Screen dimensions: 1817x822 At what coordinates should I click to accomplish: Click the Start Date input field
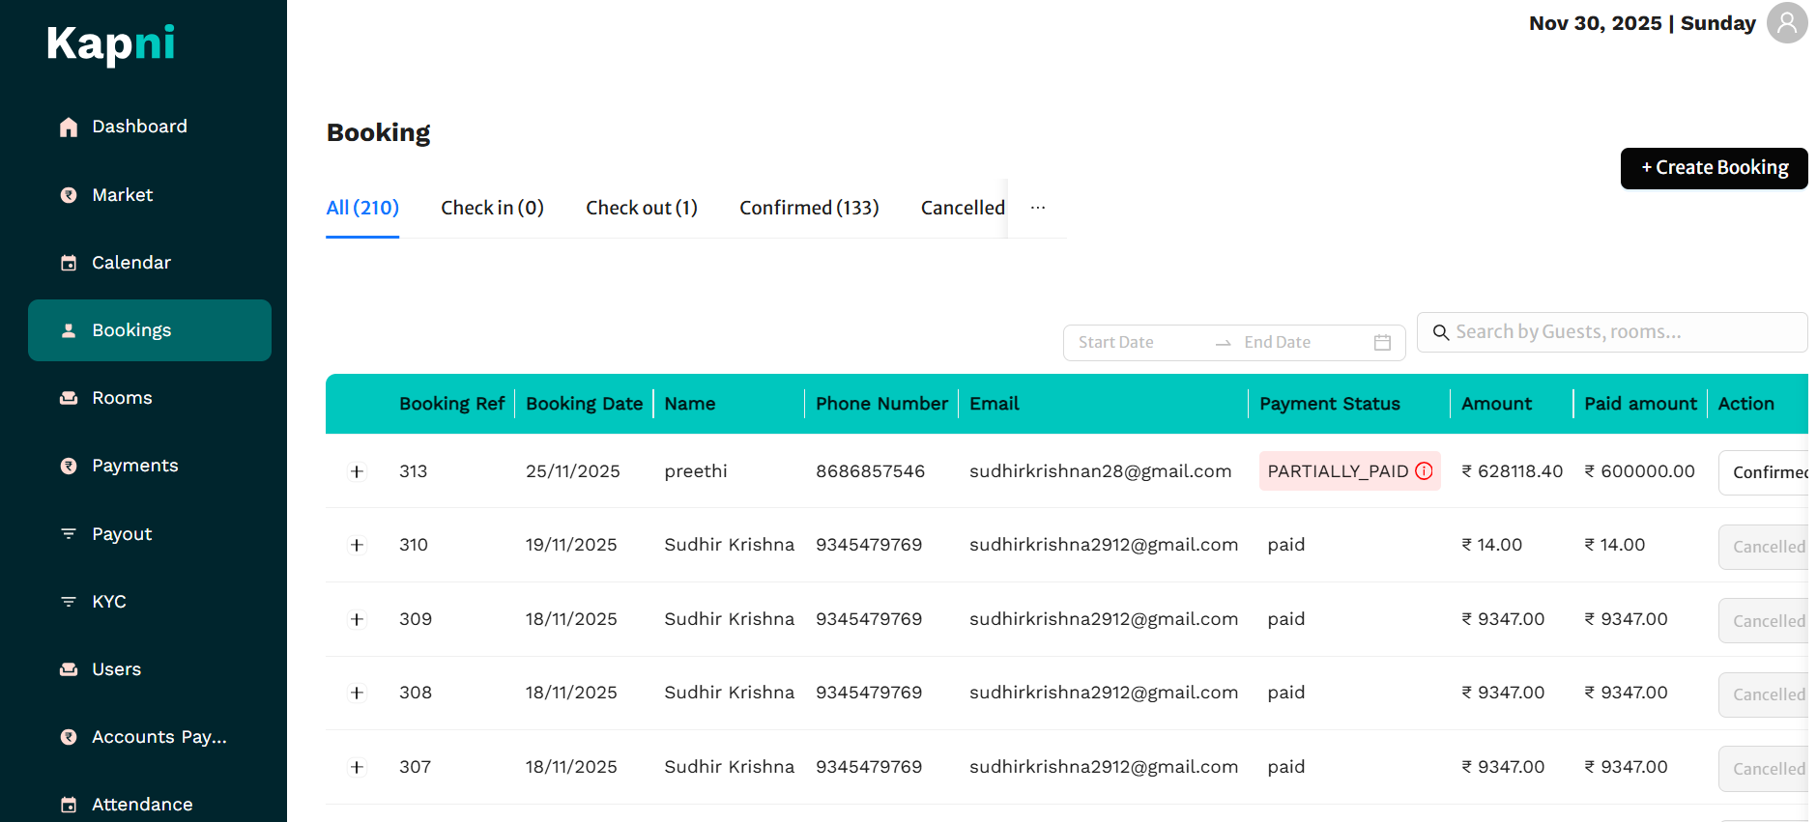[1137, 343]
